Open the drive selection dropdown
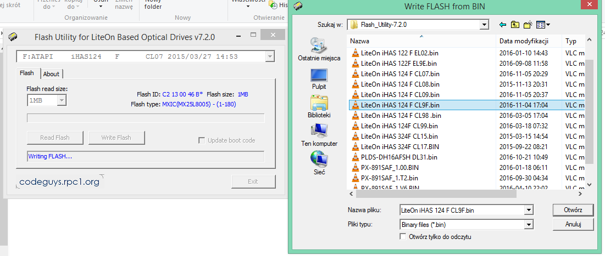605x256 pixels. [270, 57]
